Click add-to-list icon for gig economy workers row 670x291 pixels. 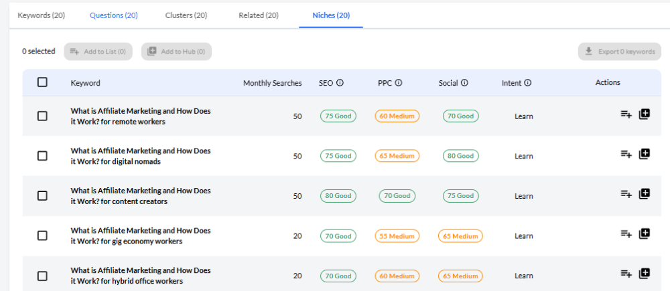(626, 234)
